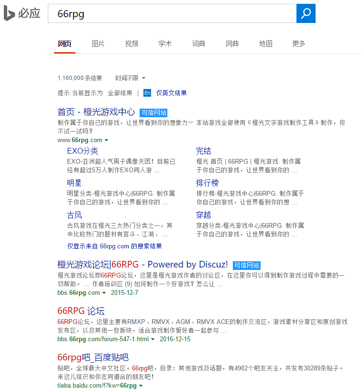The image size is (361, 391).
Task: Open the EXO分类 sublink
Action: 83,151
